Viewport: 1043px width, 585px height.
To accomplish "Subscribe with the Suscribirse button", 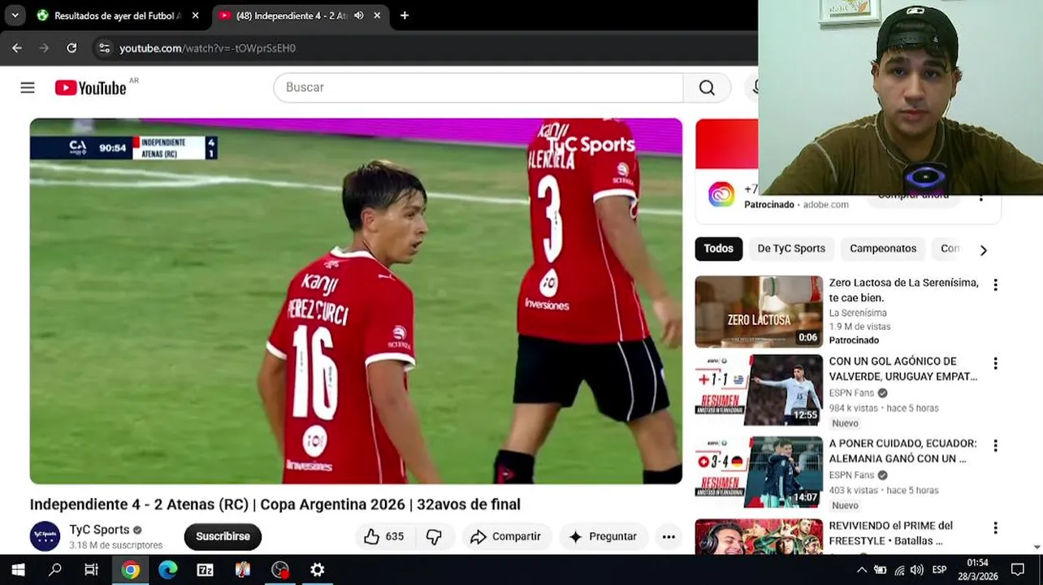I will (223, 536).
